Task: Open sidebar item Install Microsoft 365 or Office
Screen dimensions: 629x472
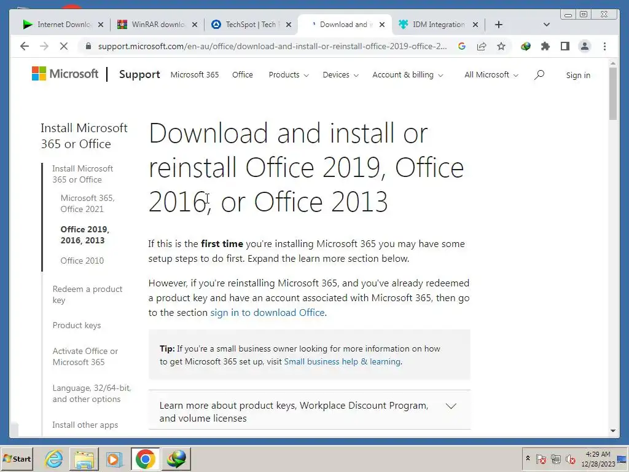Action: point(83,174)
